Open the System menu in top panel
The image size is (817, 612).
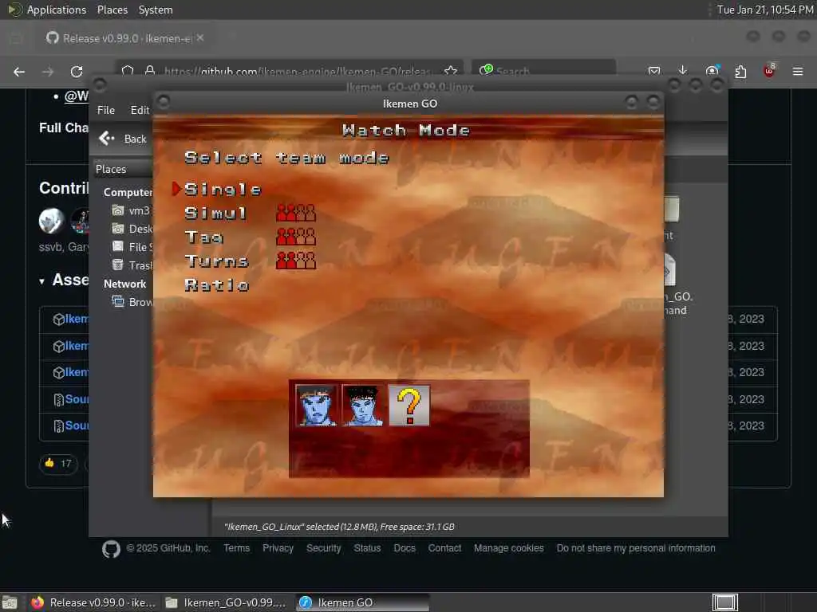tap(156, 10)
